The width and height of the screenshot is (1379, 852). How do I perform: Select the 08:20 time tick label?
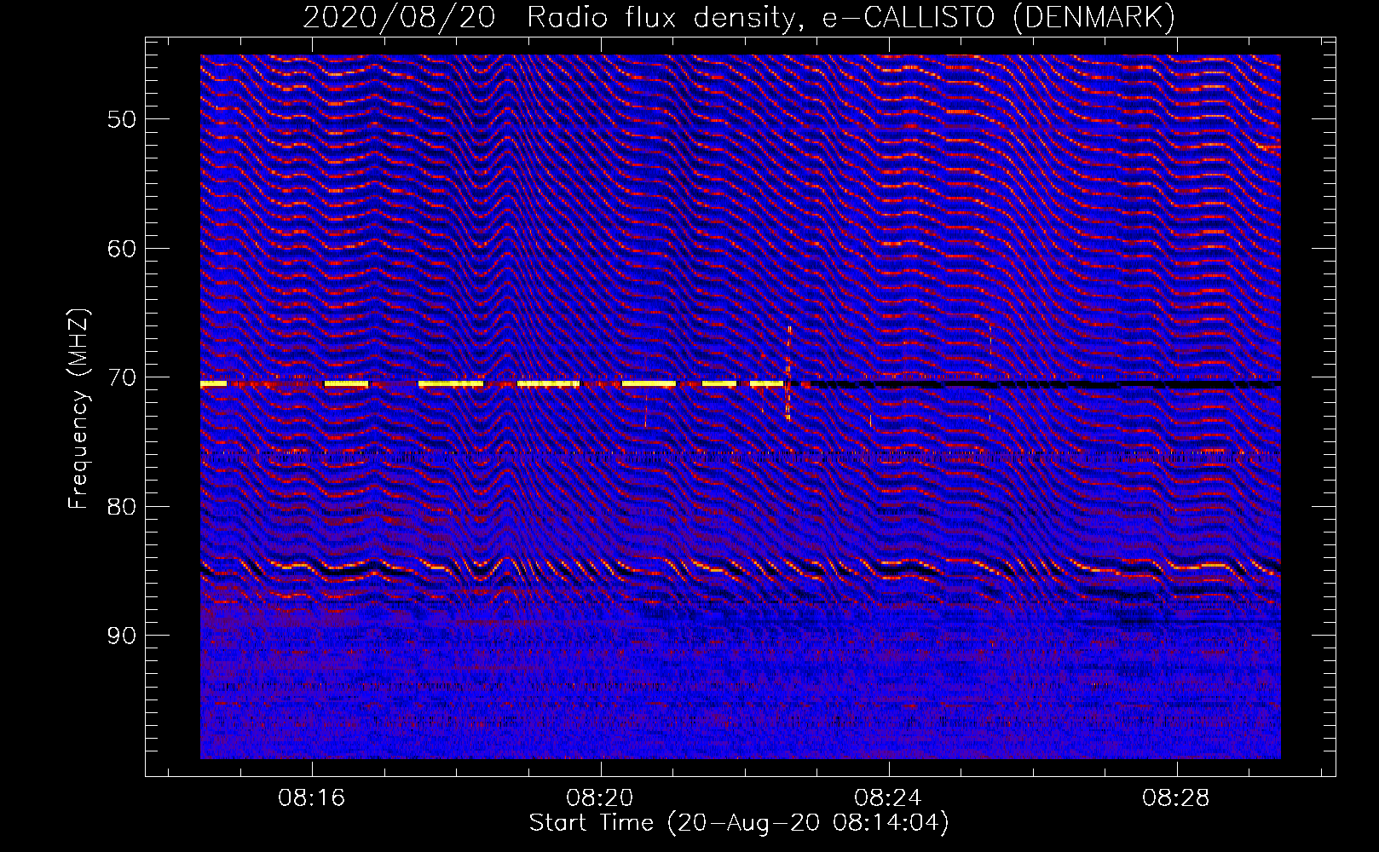coord(600,798)
